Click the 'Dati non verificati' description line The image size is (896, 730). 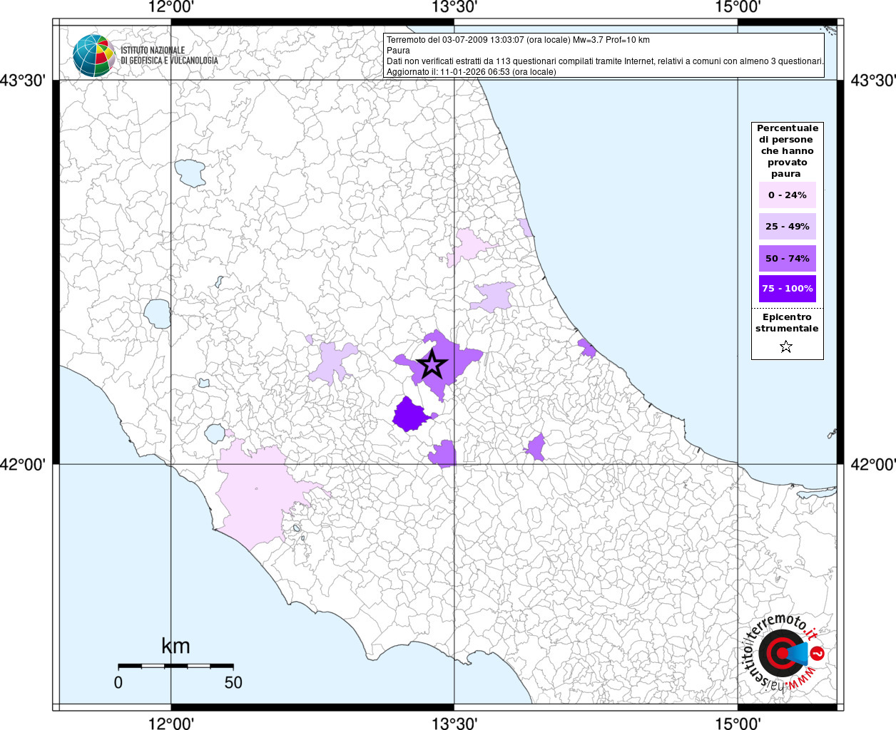[x=605, y=61]
